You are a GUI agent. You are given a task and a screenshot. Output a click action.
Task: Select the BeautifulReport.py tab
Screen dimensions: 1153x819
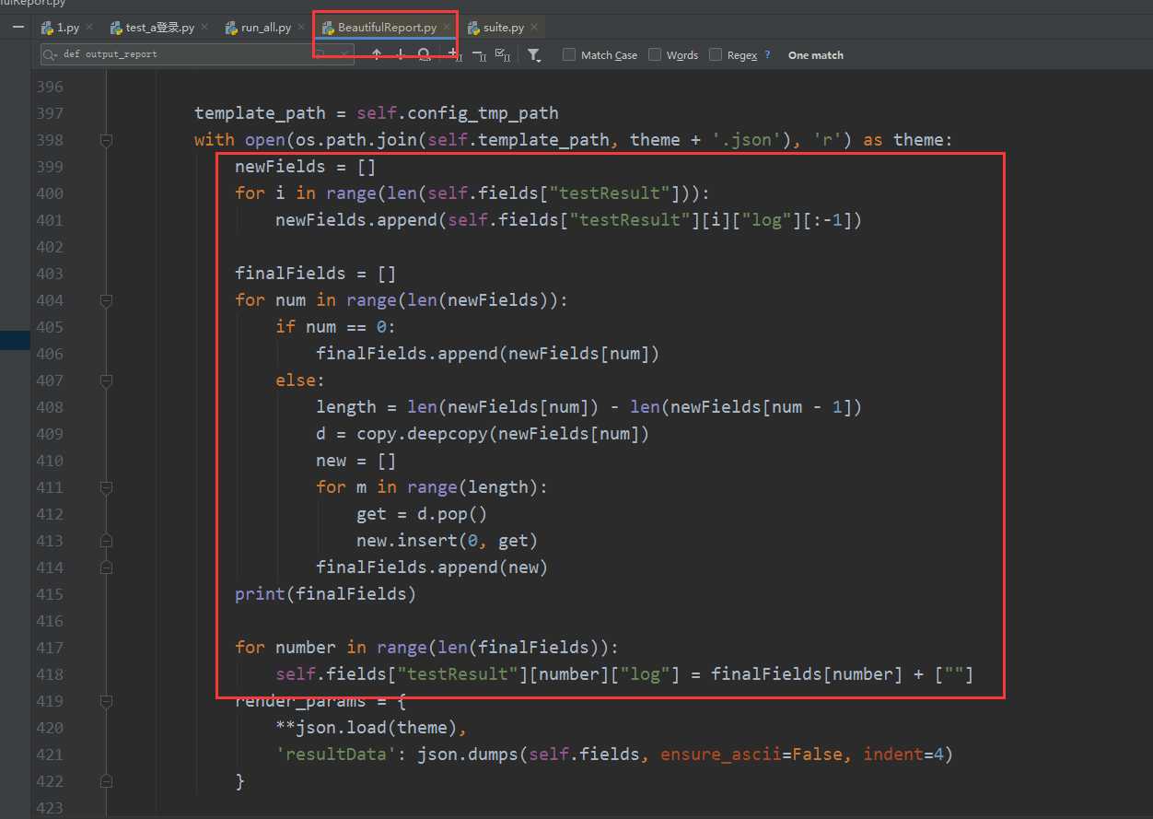point(385,27)
